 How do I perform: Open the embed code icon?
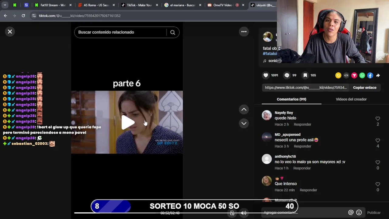[x=346, y=75]
